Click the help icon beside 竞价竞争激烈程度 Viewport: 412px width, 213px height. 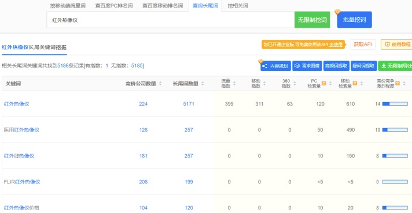tap(398, 83)
